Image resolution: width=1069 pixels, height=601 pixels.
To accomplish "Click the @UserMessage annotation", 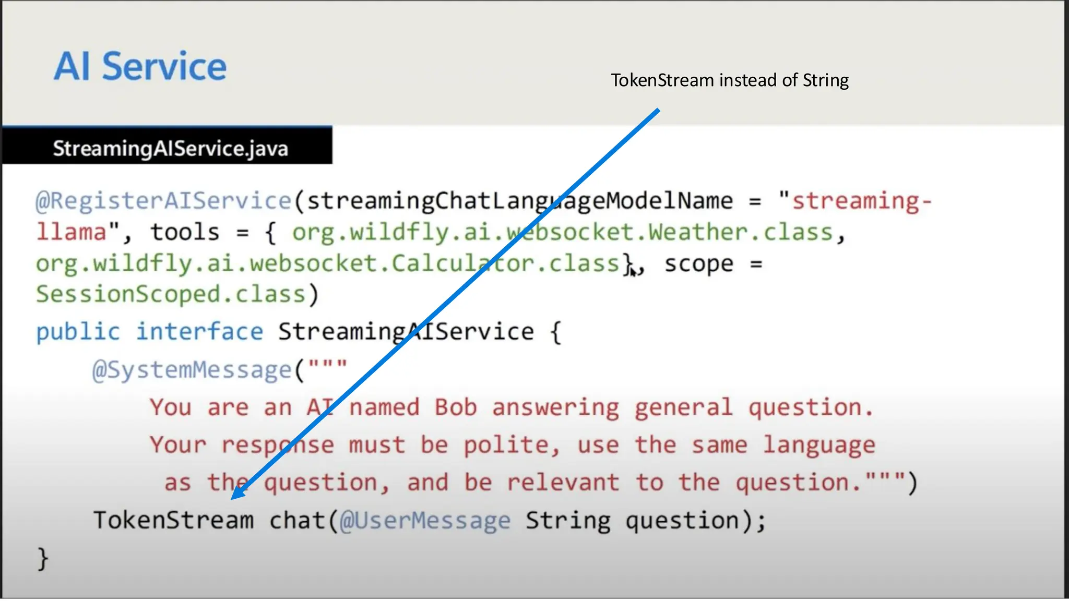I will coord(425,521).
